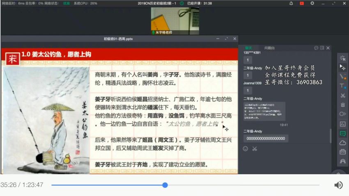This screenshot has height=196, width=349.
Task: Click the 初级班01-西周.pptx title text
Action: [118, 39]
